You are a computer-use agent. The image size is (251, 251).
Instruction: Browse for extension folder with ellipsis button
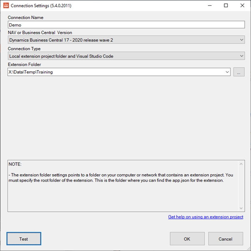[238, 72]
